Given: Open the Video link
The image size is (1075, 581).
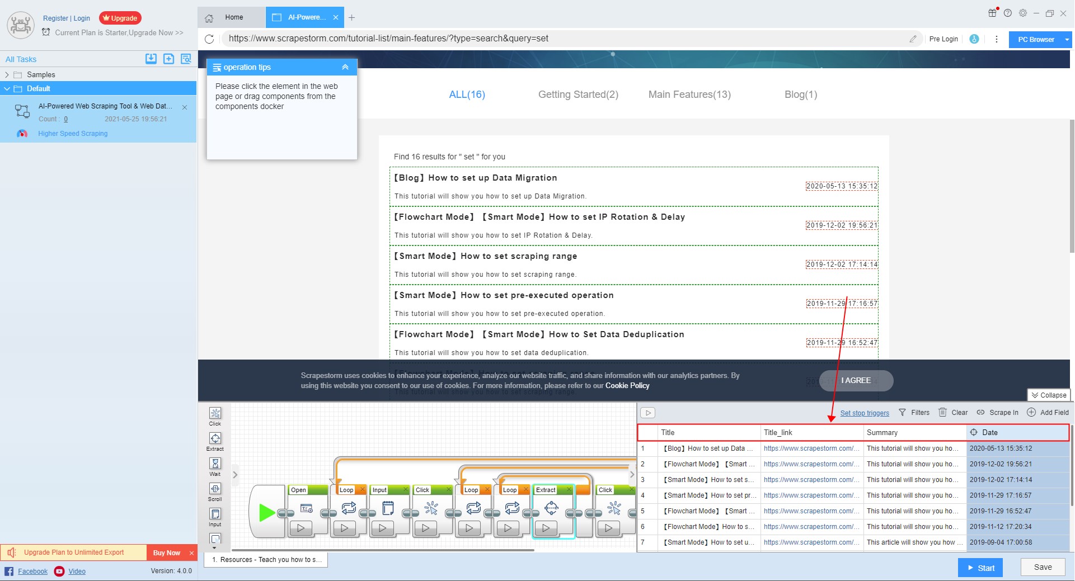Looking at the screenshot, I should [x=77, y=571].
